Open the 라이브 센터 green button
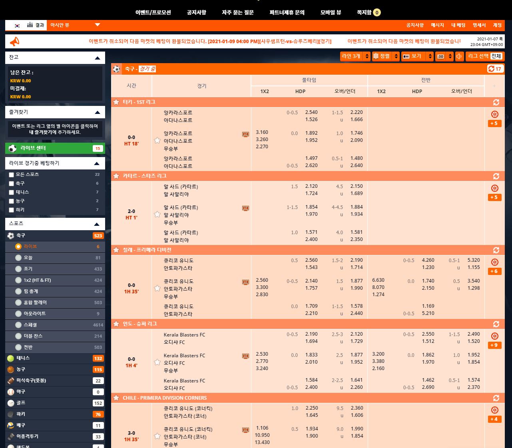Screen dimensions: 512x448 55,148
